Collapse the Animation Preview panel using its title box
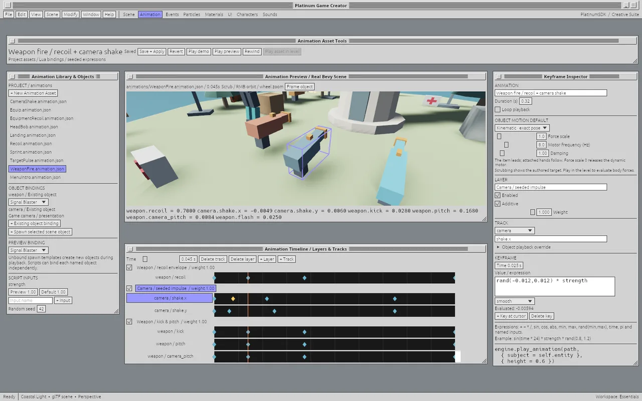642x401 pixels. [130, 77]
